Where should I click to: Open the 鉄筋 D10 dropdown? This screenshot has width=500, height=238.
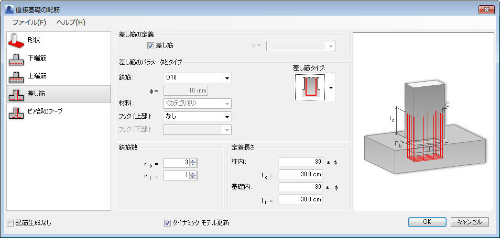(198, 77)
